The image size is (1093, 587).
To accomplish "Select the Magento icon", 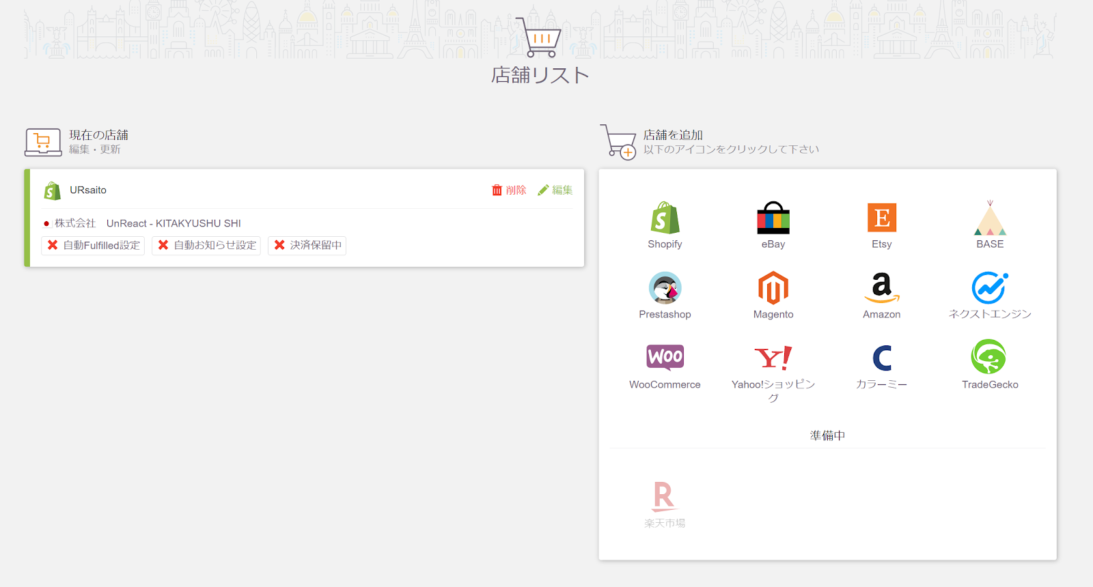I will pyautogui.click(x=773, y=288).
